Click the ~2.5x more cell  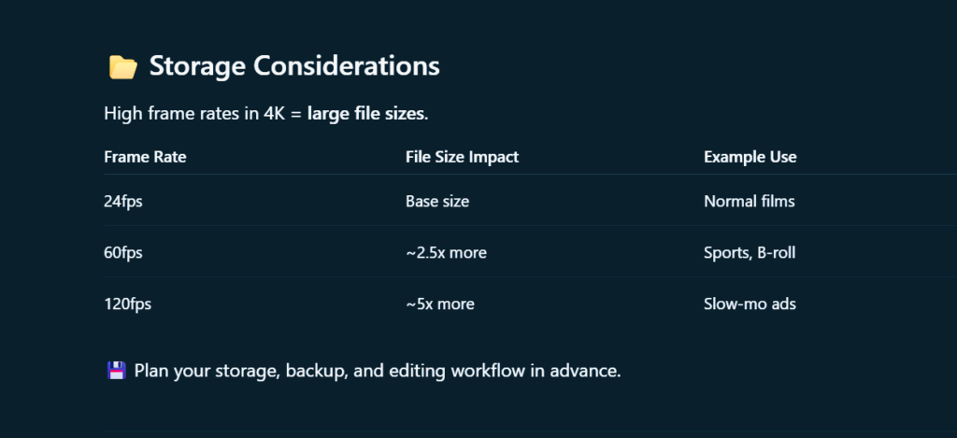click(x=446, y=252)
